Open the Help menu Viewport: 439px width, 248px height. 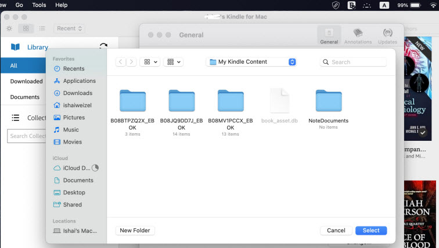(61, 5)
